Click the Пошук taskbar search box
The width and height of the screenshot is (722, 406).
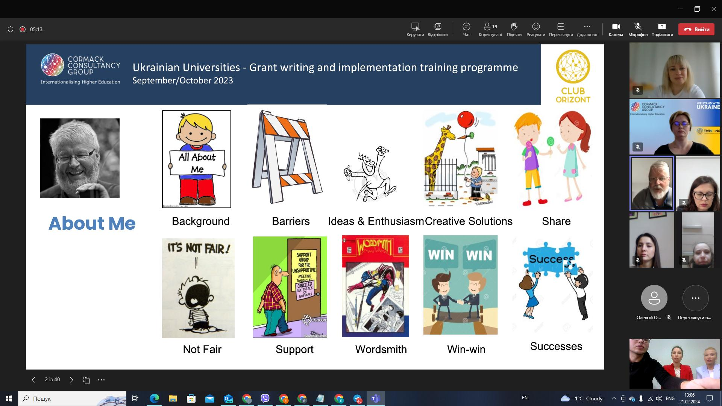click(x=73, y=398)
